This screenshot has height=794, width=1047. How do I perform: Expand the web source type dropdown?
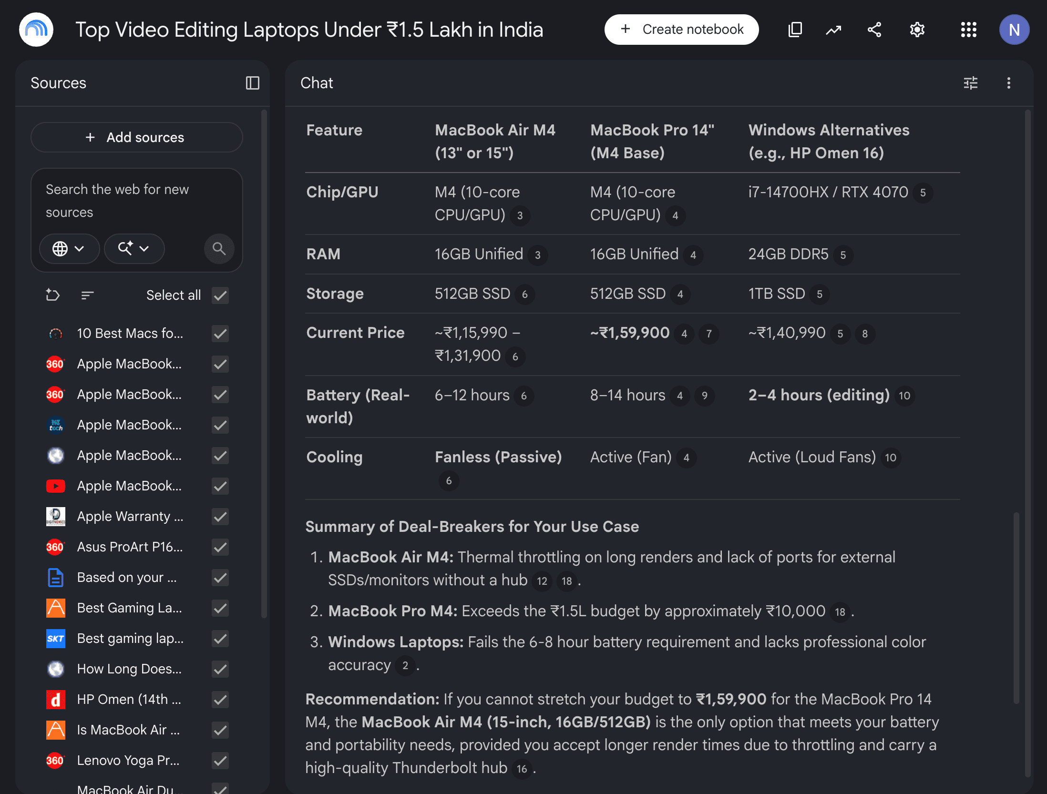(69, 248)
